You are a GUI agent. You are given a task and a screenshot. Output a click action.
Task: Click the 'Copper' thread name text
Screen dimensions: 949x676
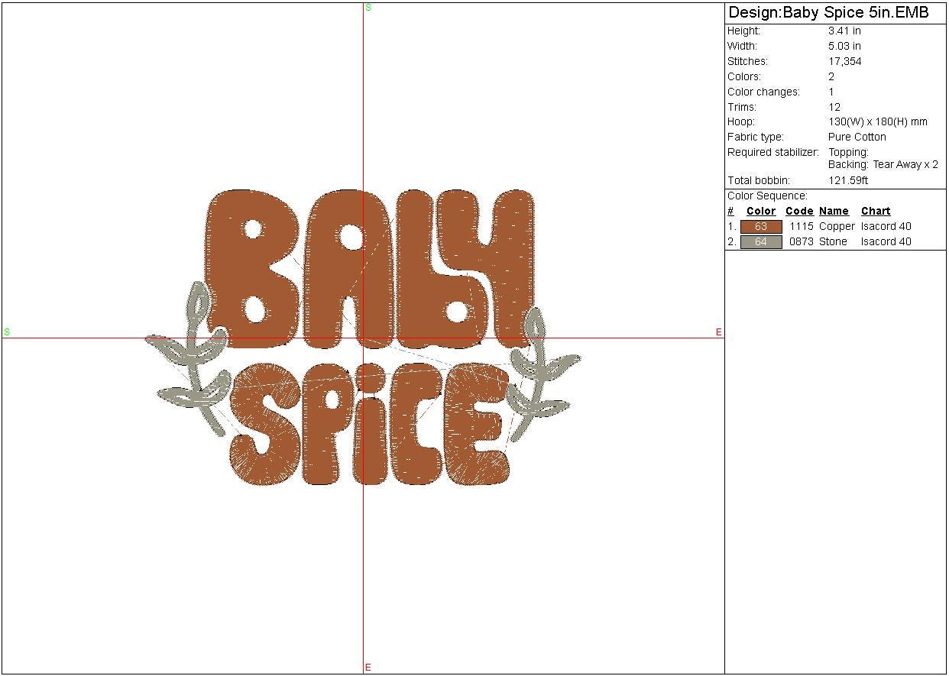(x=837, y=227)
